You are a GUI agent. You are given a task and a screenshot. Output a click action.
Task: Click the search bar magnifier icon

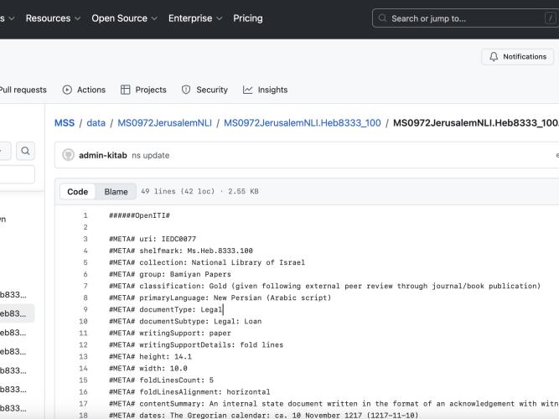(382, 18)
